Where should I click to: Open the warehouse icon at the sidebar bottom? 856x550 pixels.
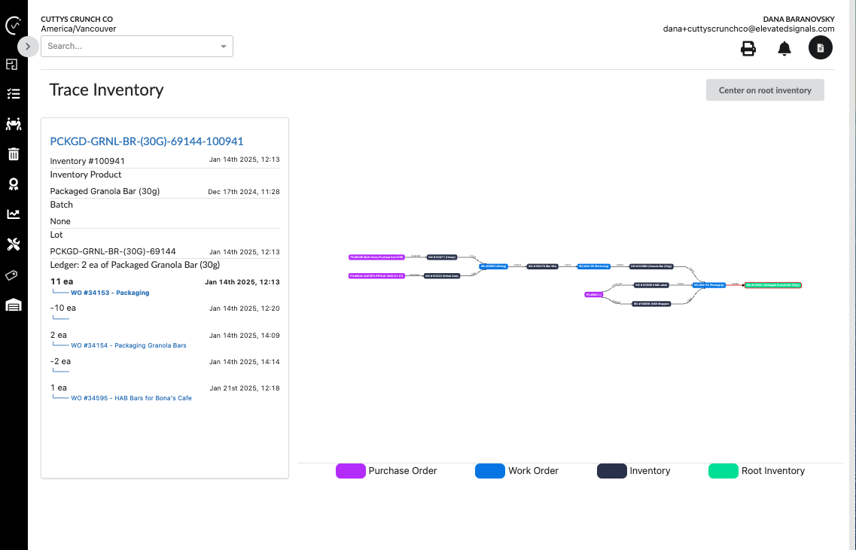click(x=13, y=305)
